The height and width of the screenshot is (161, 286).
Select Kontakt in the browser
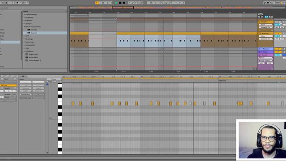click(34, 30)
